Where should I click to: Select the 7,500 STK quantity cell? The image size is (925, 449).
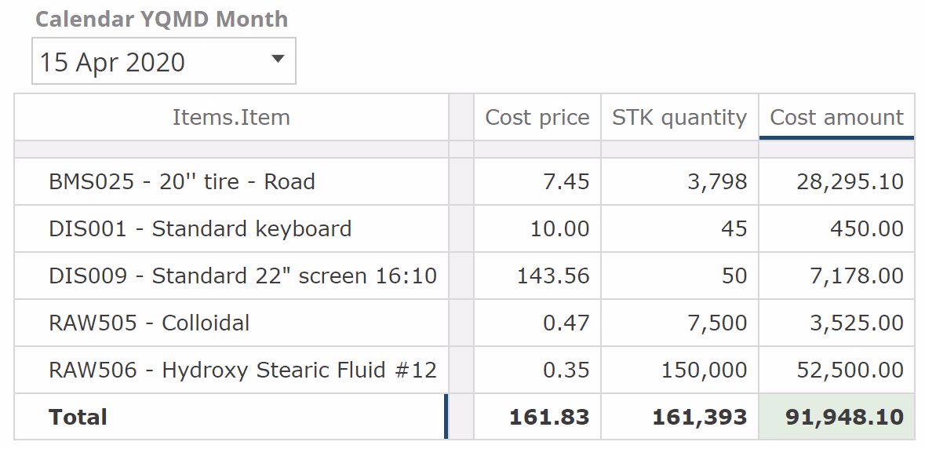tap(717, 323)
